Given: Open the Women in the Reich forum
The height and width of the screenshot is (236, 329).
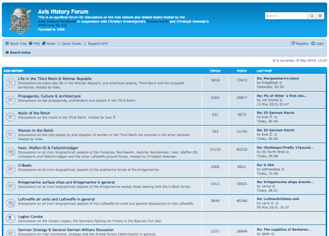Looking at the screenshot, I should [x=35, y=131].
